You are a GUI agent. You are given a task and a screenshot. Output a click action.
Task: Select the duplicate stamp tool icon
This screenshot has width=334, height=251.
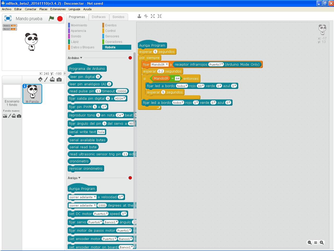(x=139, y=16)
